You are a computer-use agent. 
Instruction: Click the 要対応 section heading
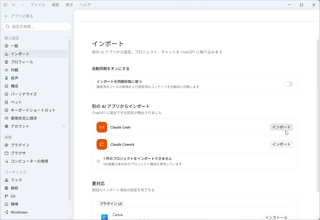click(x=98, y=184)
